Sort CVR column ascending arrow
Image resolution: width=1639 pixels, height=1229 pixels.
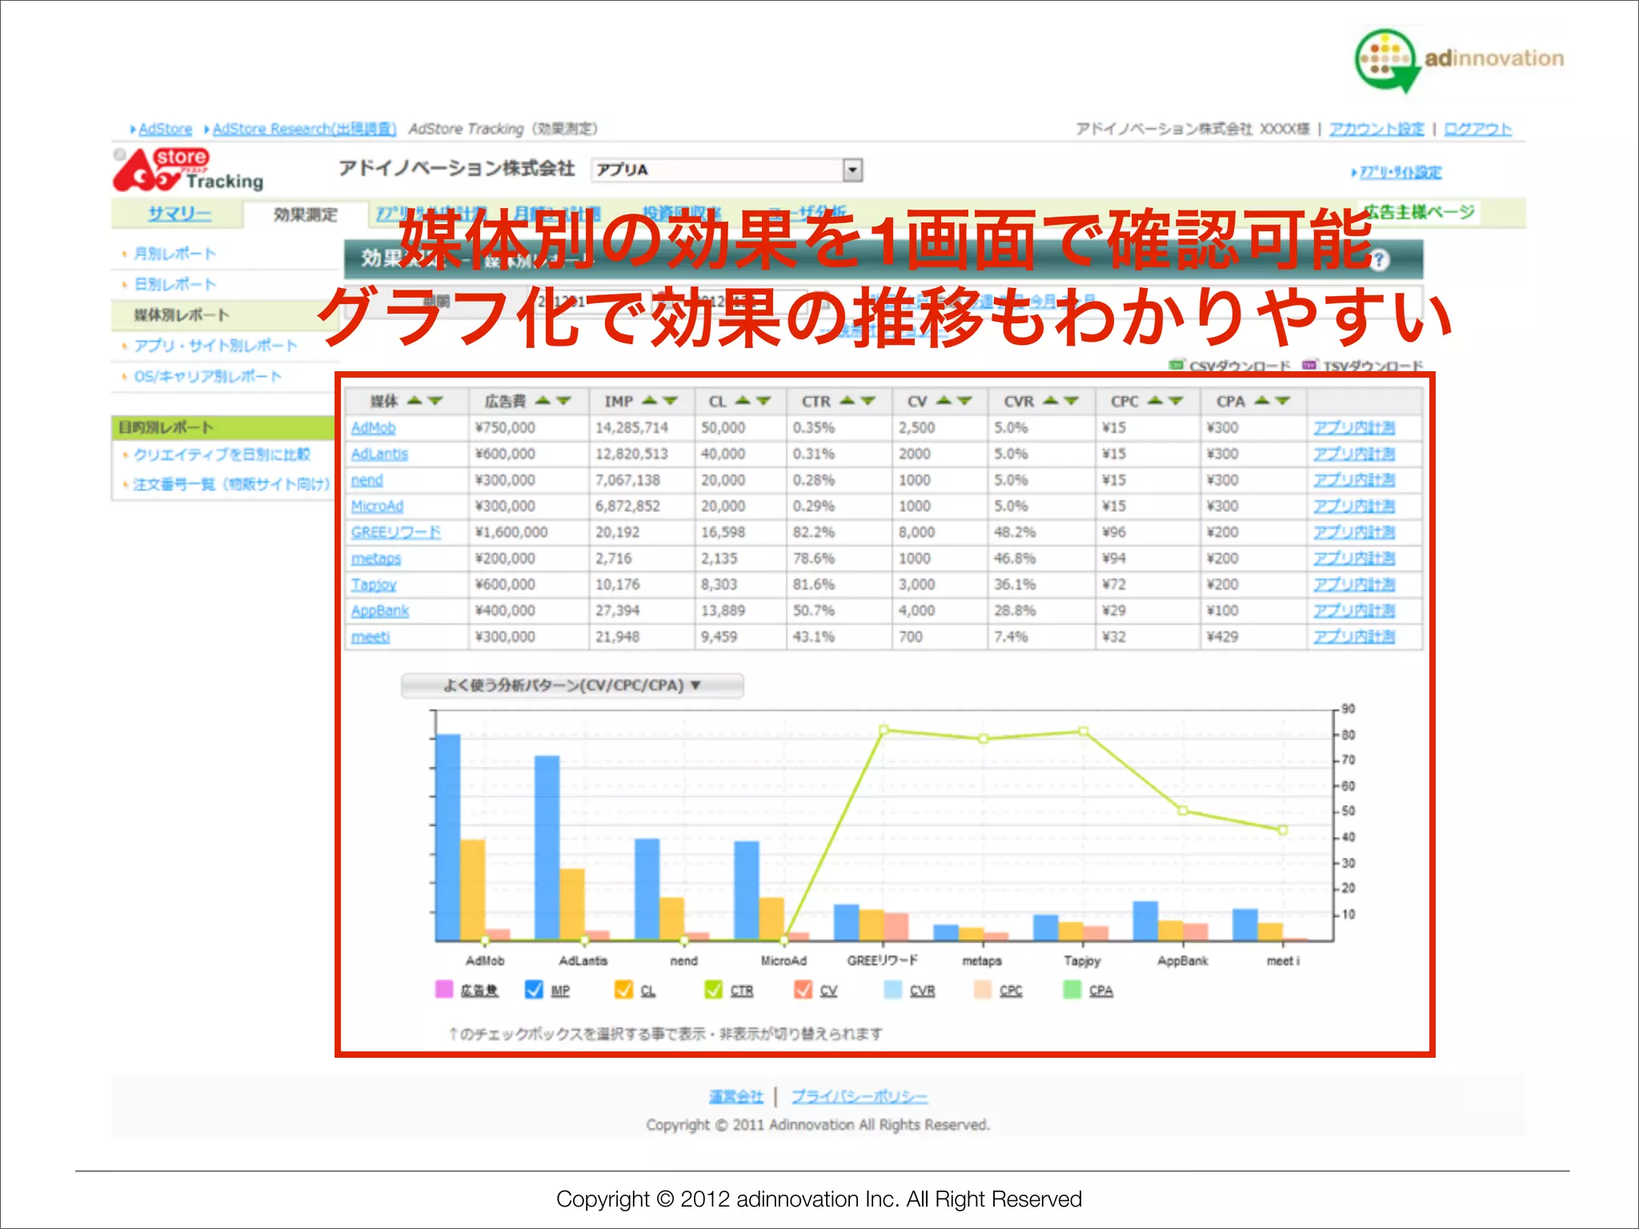[1051, 400]
